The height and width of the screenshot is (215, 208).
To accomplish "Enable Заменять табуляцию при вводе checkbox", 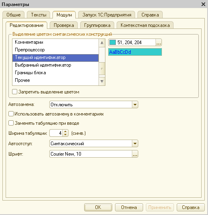I will pyautogui.click(x=11, y=123).
